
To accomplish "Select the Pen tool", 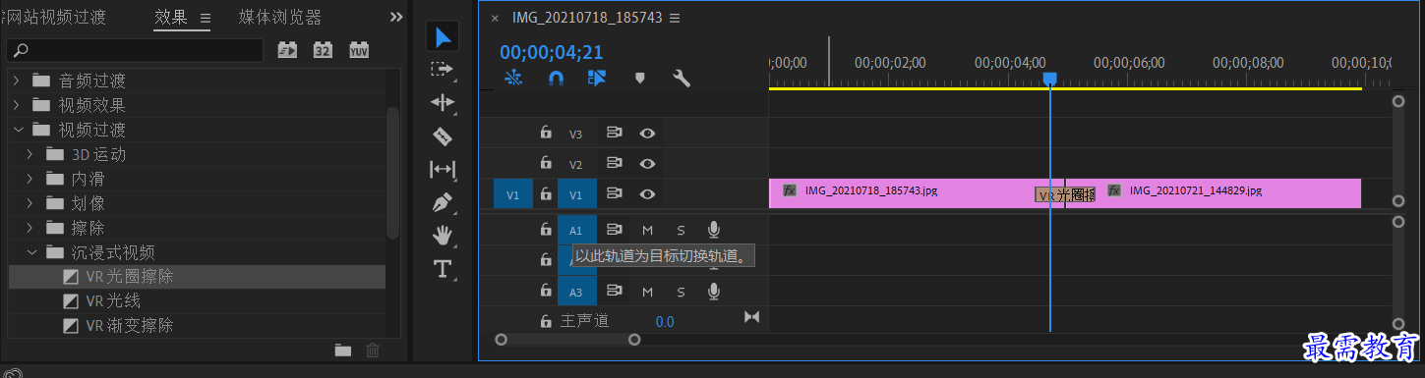I will tap(444, 202).
